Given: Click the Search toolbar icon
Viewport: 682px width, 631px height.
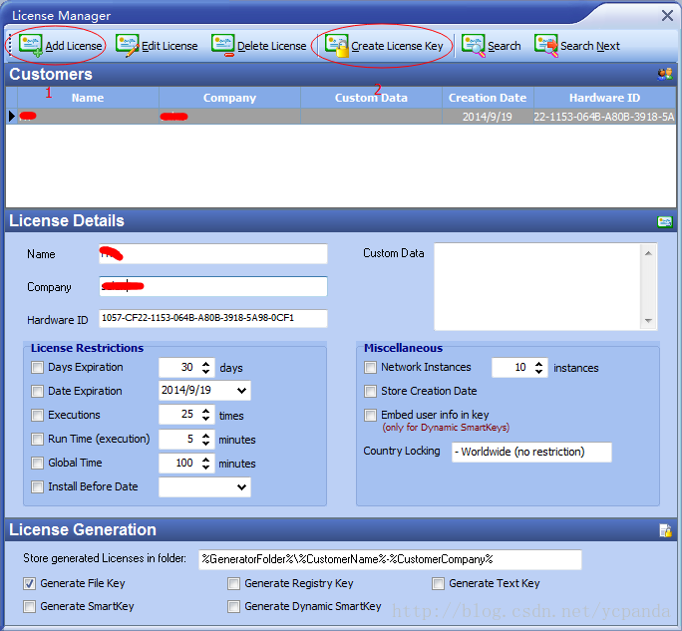Looking at the screenshot, I should pyautogui.click(x=474, y=46).
